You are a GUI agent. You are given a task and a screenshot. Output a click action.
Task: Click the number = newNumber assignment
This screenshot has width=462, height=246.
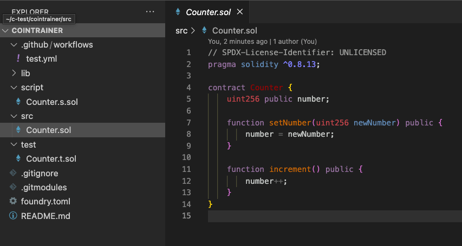(x=290, y=135)
